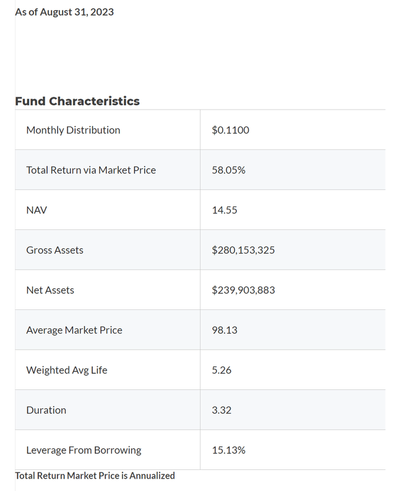
Task: Click the Net Assets row label
Action: [50, 290]
